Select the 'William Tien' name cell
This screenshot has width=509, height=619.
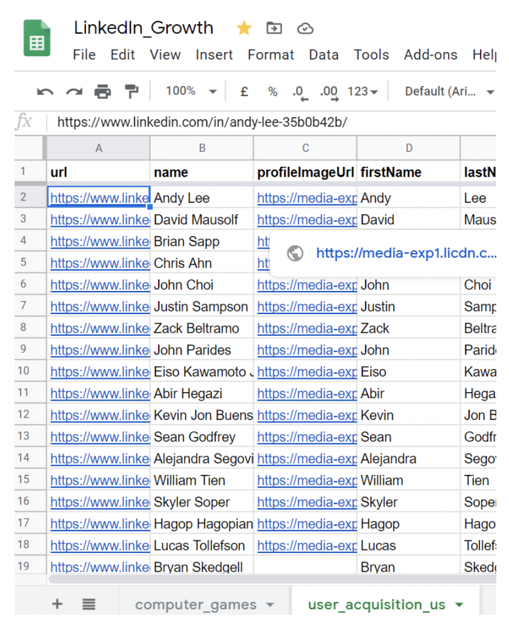tap(202, 480)
